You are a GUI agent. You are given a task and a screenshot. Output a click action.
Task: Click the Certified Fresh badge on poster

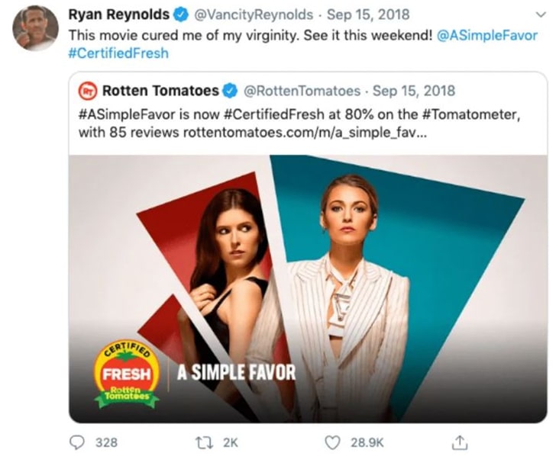[126, 375]
